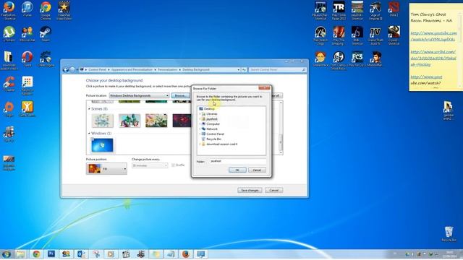Screen dimensions: 463x260
Task: Expand the Computer node in folder tree
Action: click(200, 123)
